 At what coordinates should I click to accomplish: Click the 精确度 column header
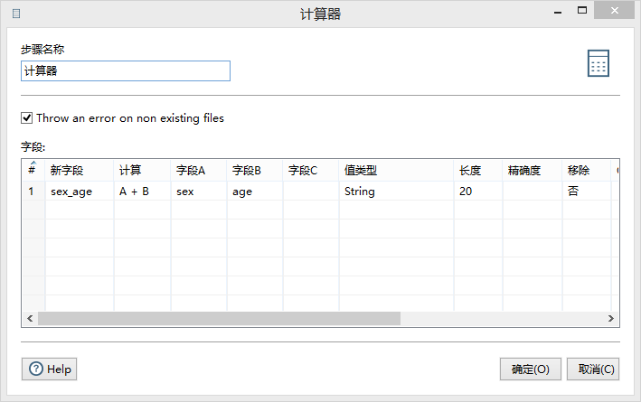tap(533, 170)
